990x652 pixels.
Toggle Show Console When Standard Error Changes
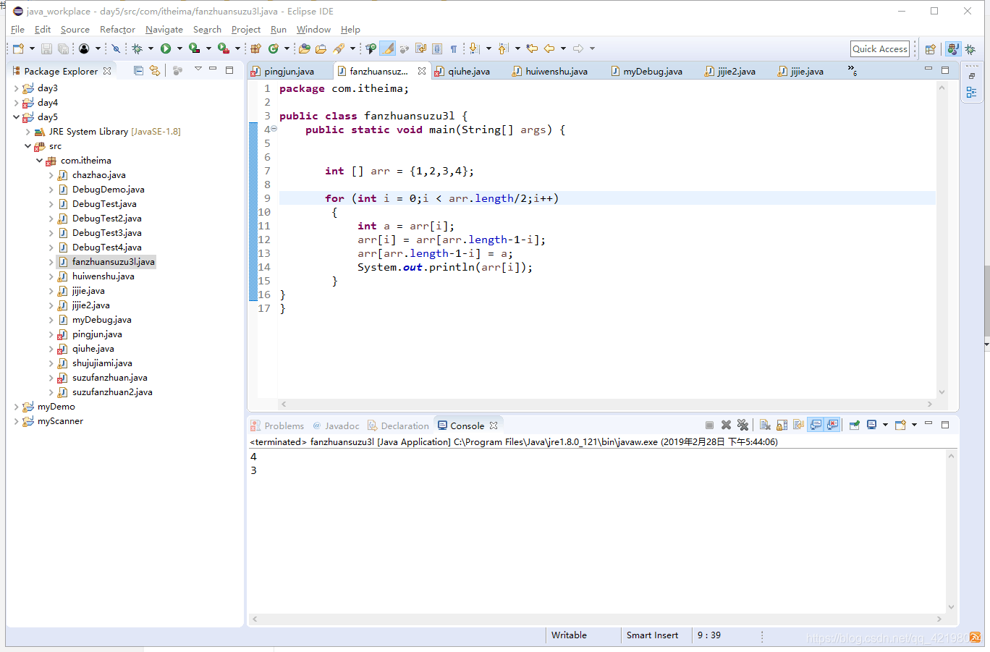tap(833, 425)
